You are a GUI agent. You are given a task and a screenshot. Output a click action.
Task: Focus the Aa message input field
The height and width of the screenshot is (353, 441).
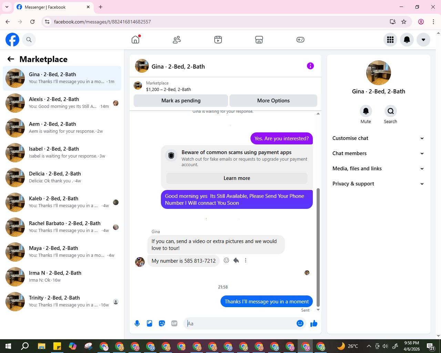[240, 323]
